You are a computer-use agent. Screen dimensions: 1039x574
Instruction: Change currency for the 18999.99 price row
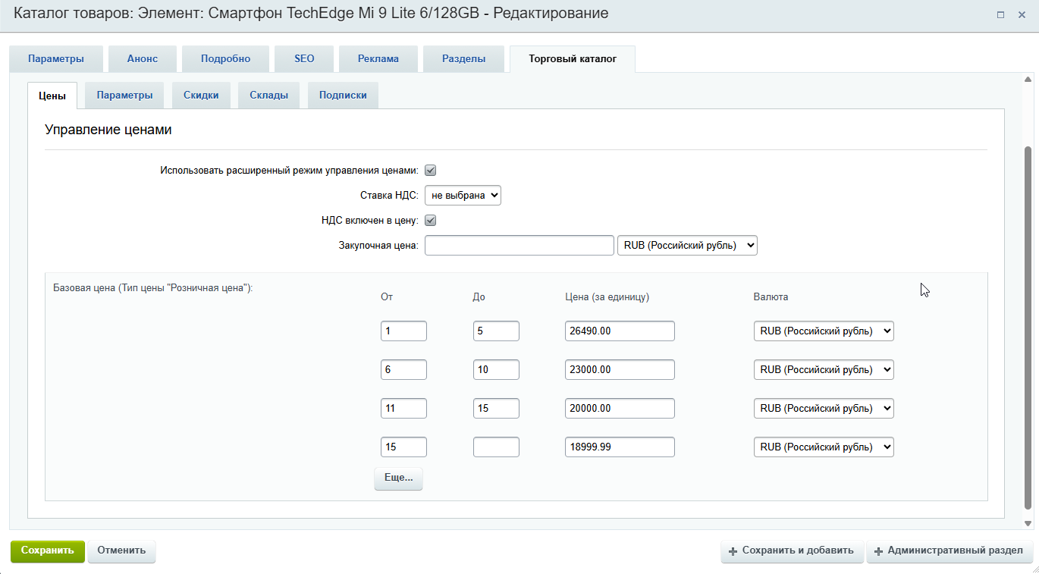click(x=824, y=447)
